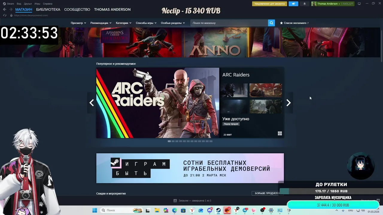Select the first carousel page dot

point(169,141)
